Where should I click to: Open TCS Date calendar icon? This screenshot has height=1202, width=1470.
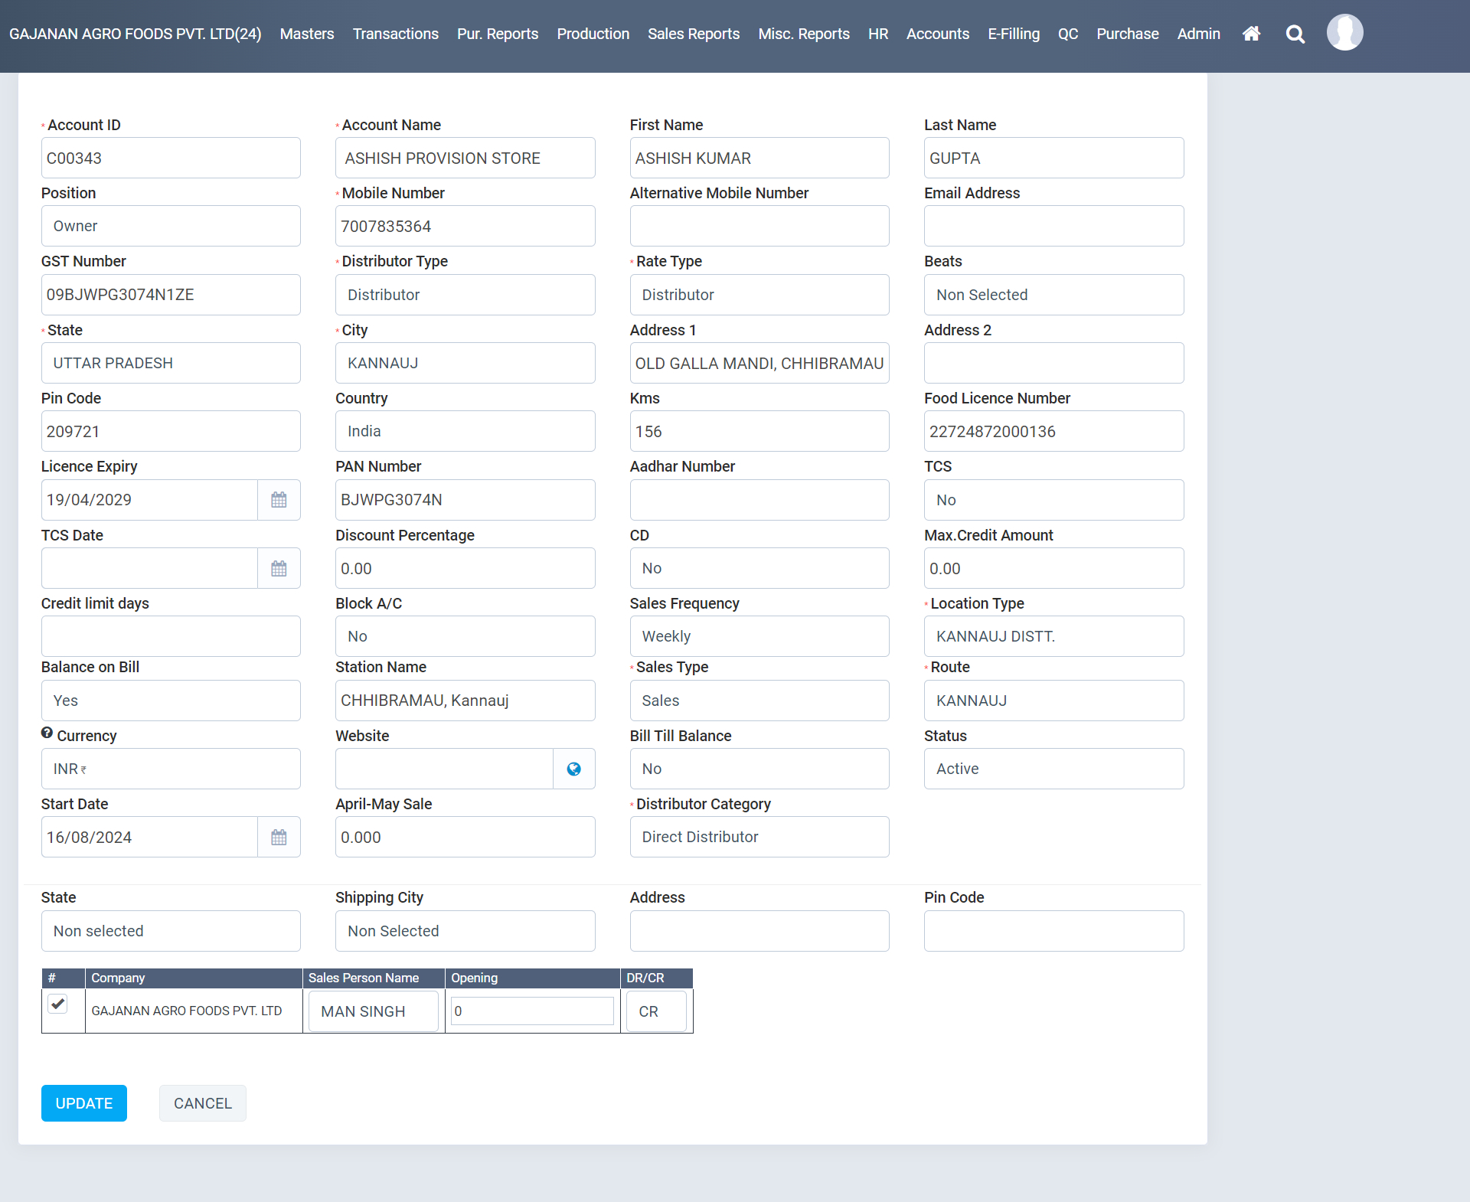coord(279,568)
